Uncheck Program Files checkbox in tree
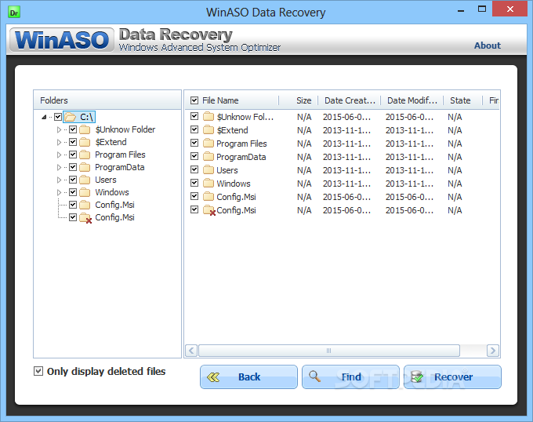The width and height of the screenshot is (533, 422). pos(73,155)
